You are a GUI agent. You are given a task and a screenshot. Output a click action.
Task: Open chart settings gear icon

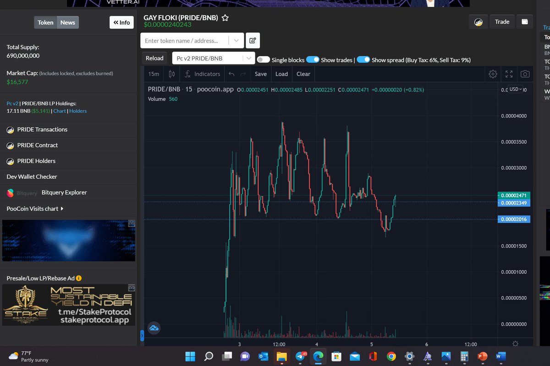click(x=493, y=74)
